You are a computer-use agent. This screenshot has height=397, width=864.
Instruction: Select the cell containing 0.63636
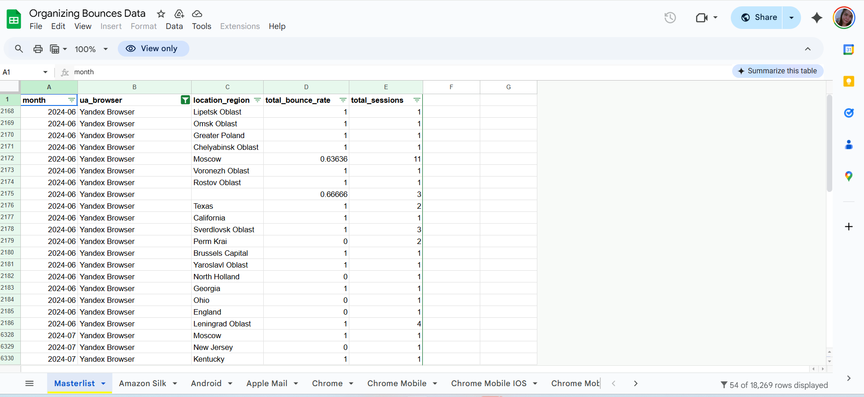click(306, 159)
